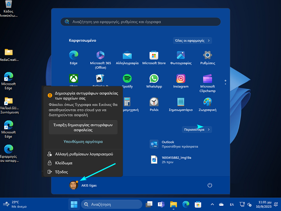Image resolution: width=281 pixels, height=211 pixels.
Task: Open ViVeTool.GU... shortcut on desktop
Action: coord(9,105)
